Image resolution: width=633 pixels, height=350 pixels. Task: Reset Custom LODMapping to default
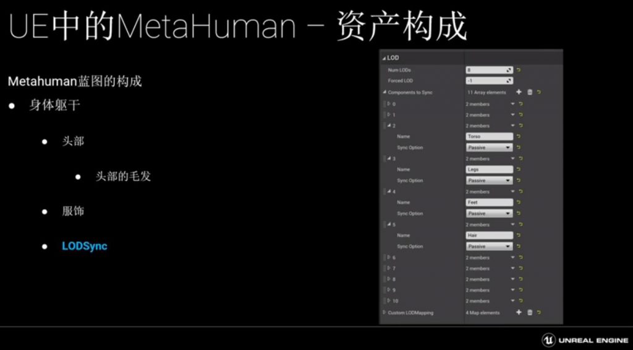(539, 312)
